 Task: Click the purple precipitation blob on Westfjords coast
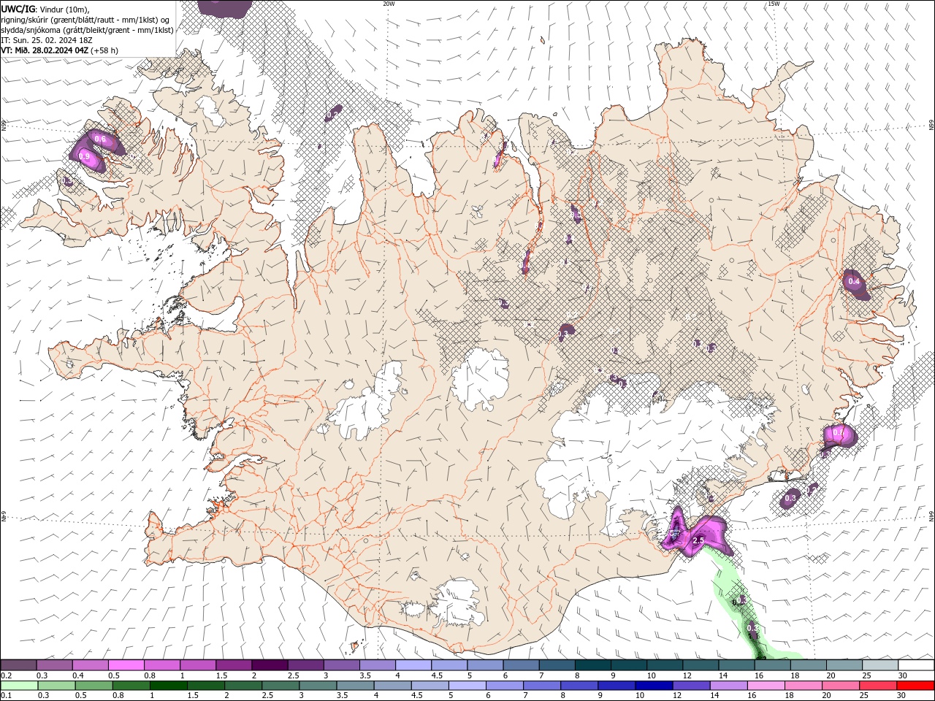95,150
